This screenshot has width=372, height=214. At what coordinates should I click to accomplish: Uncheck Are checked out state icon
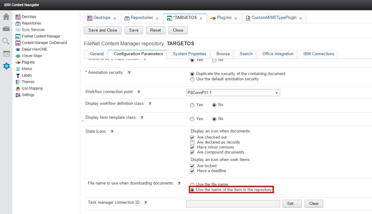(192, 137)
